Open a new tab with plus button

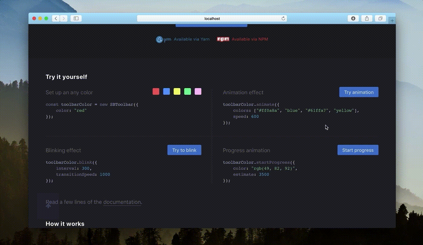pyautogui.click(x=392, y=21)
